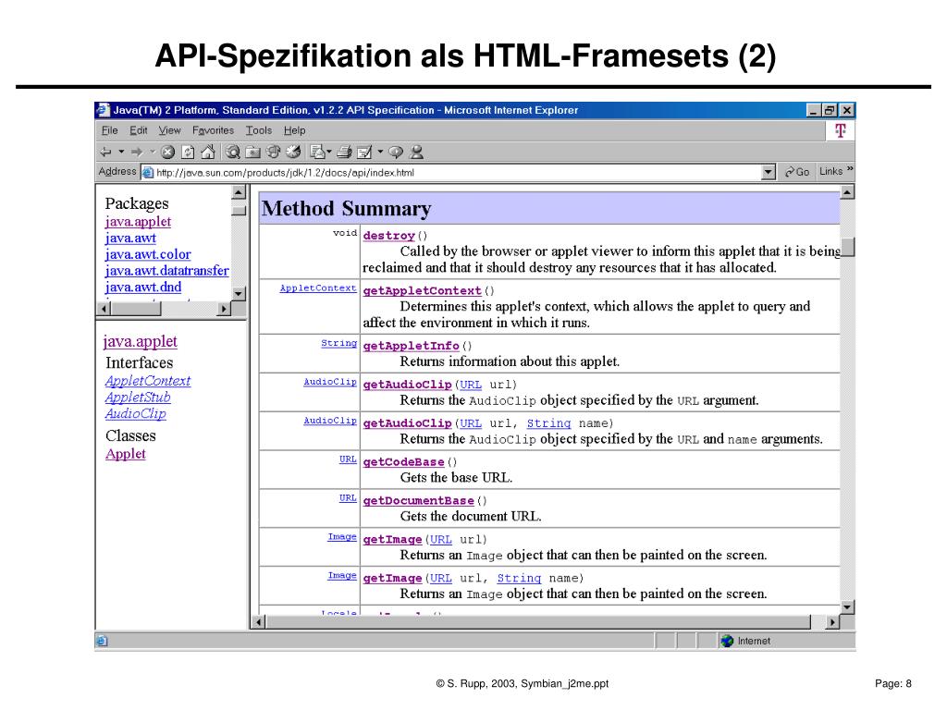Click packages frame scroll left arrow
The image size is (947, 710).
pos(104,309)
